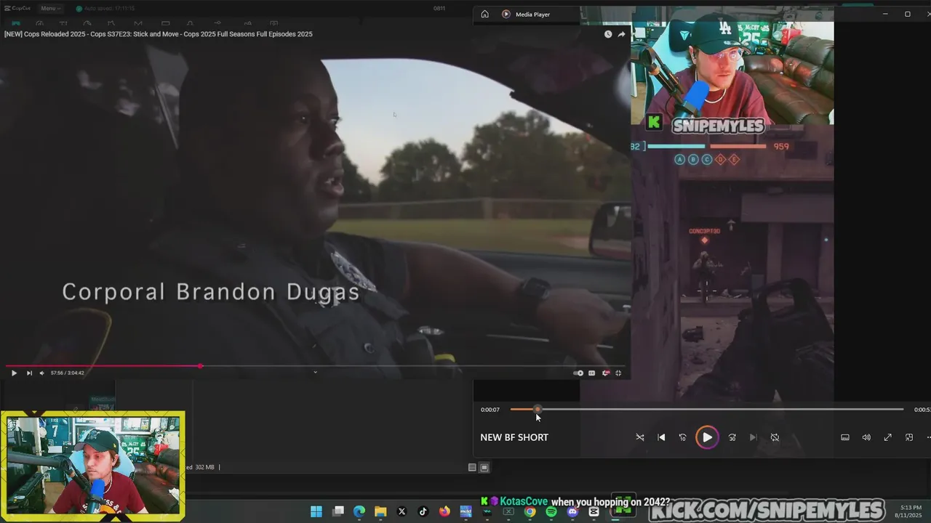The width and height of the screenshot is (931, 523).
Task: Open Firefox from the taskbar
Action: point(444,511)
